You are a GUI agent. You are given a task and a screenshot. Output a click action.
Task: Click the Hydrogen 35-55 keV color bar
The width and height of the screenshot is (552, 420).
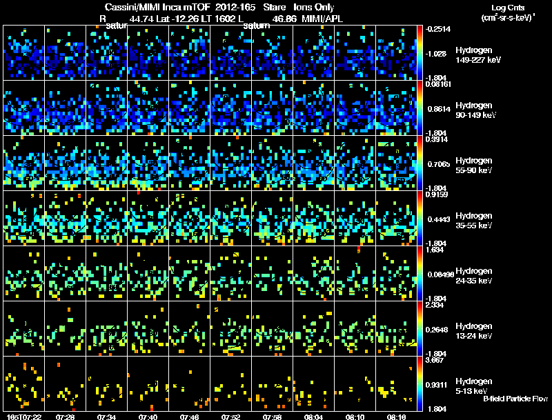click(420, 218)
